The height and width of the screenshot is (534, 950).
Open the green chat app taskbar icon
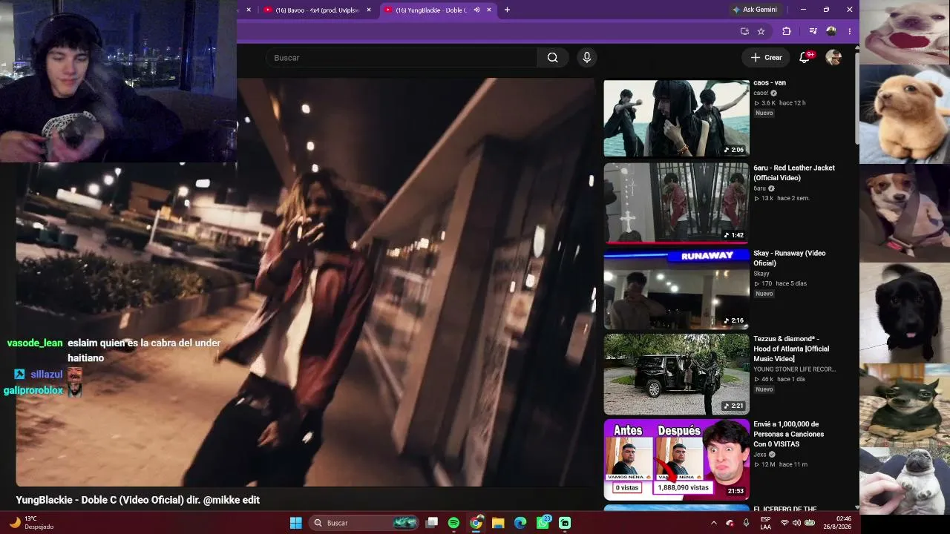(x=565, y=523)
